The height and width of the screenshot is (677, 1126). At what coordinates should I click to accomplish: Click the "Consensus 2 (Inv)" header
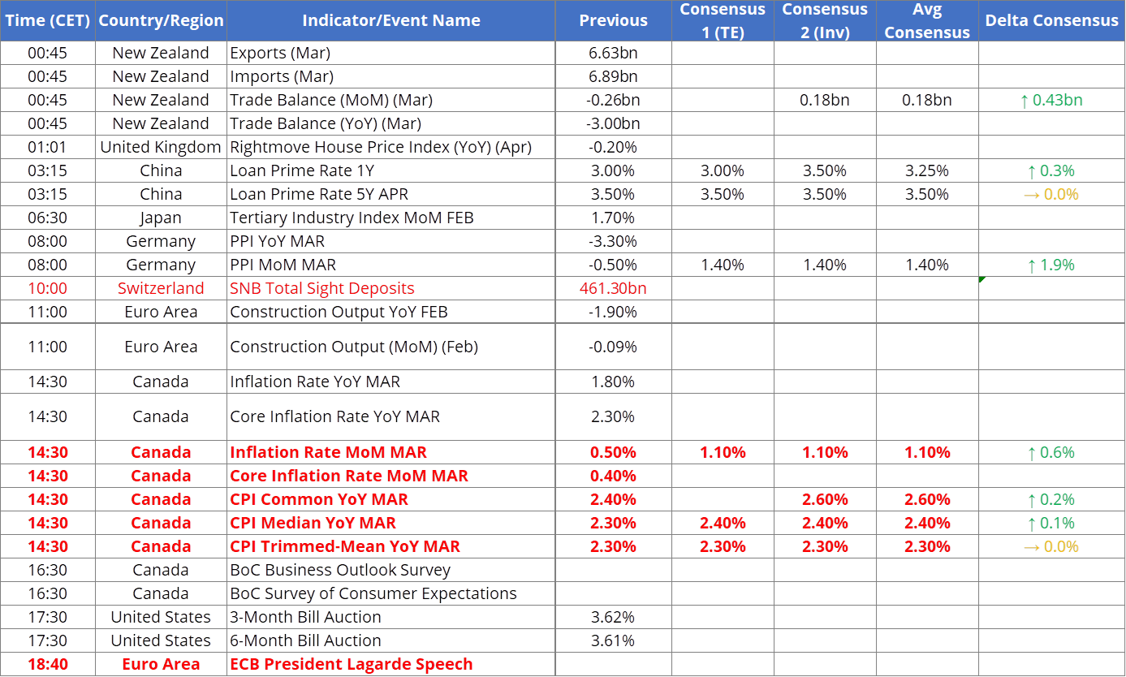click(825, 20)
